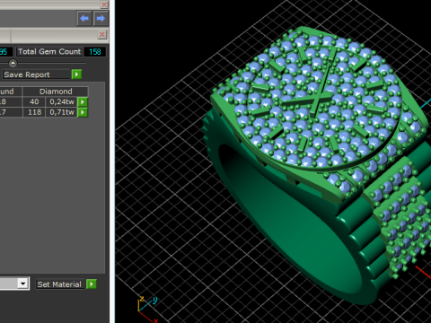
Task: Select the 0,24tw weight cell
Action: click(62, 102)
